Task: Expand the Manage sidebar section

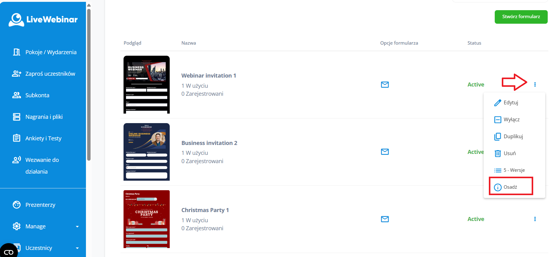Action: [77, 227]
